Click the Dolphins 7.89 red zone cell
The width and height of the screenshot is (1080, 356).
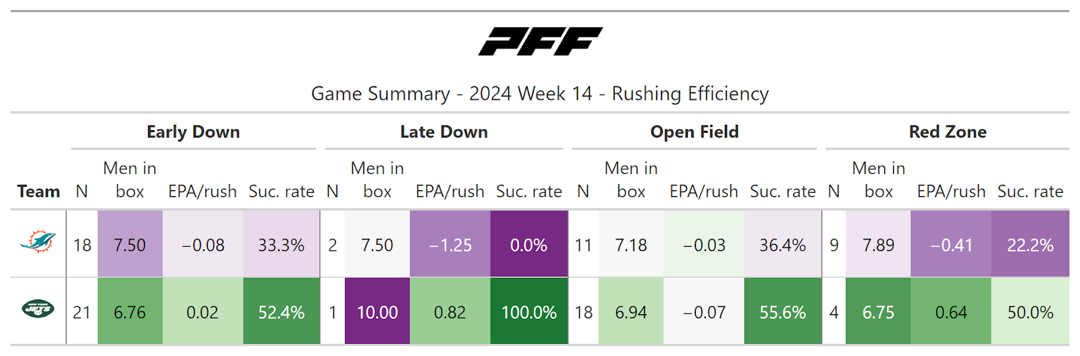coord(878,245)
